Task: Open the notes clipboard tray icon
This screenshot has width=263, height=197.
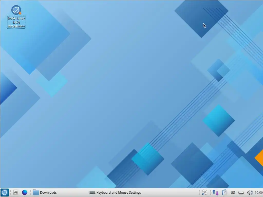Action: 224,192
